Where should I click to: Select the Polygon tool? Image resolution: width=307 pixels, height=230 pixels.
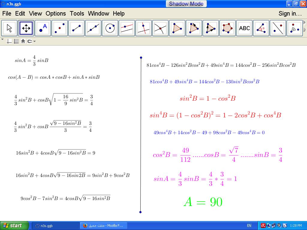pyautogui.click(x=177, y=28)
